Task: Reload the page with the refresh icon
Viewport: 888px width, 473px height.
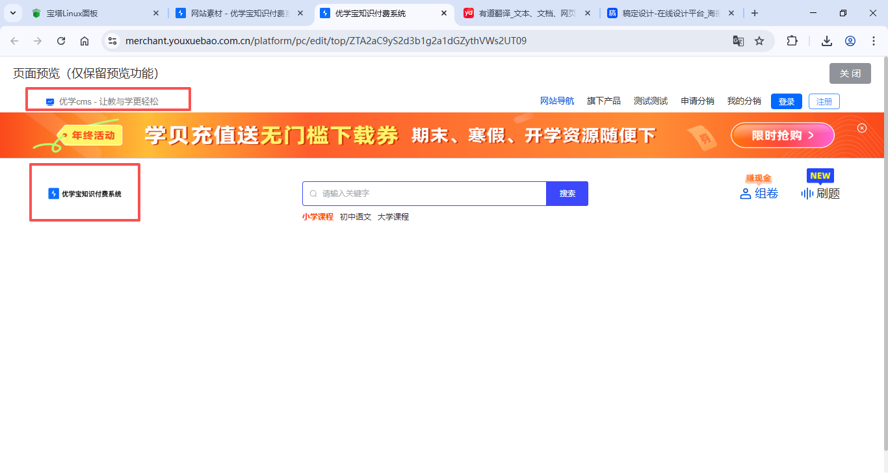Action: [61, 41]
